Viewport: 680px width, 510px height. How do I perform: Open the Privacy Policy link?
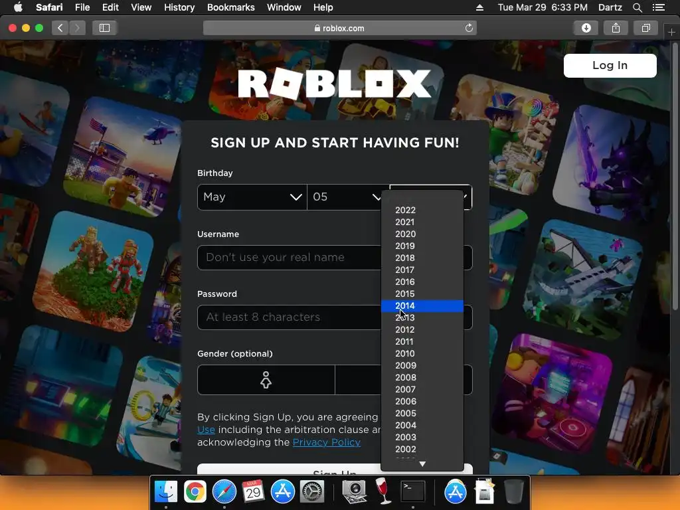[327, 442]
